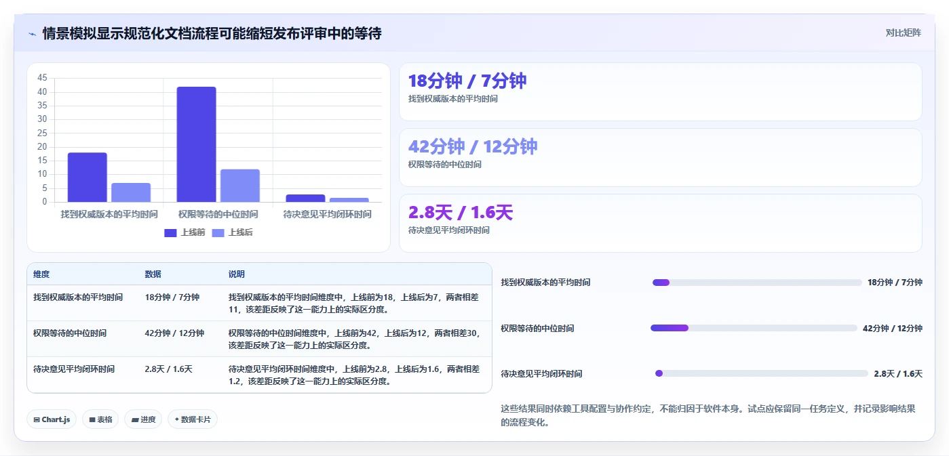949x456 pixels.
Task: Click the 上线后 bar for 找到权威版本的平均时间
Action: point(131,192)
